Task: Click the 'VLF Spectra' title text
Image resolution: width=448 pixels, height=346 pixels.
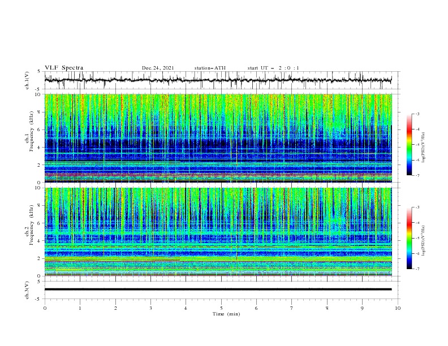Action: [x=64, y=68]
